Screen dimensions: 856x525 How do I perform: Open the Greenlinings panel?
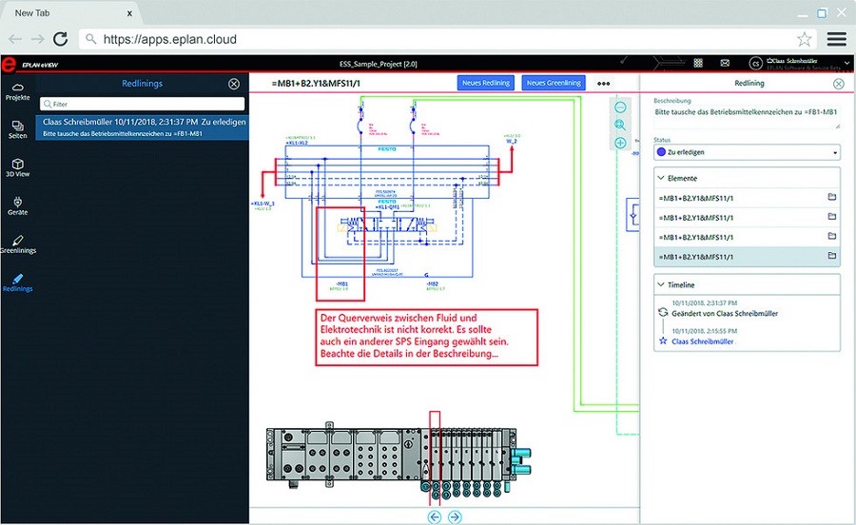point(17,244)
